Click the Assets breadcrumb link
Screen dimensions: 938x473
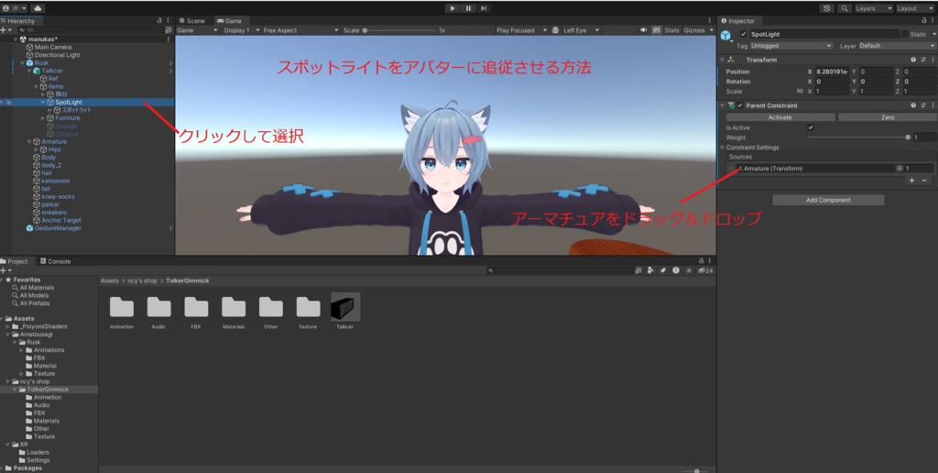tap(110, 280)
